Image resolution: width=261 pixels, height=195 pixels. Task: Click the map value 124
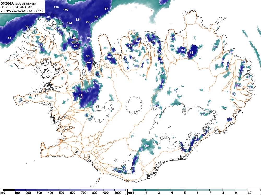[x=69, y=23]
